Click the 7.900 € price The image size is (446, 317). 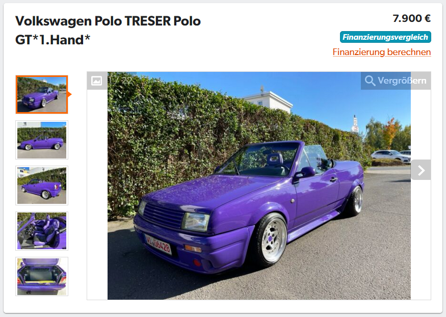point(411,18)
